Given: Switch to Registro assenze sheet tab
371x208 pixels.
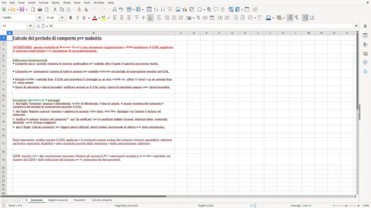Looking at the screenshot, I should coord(58,200).
